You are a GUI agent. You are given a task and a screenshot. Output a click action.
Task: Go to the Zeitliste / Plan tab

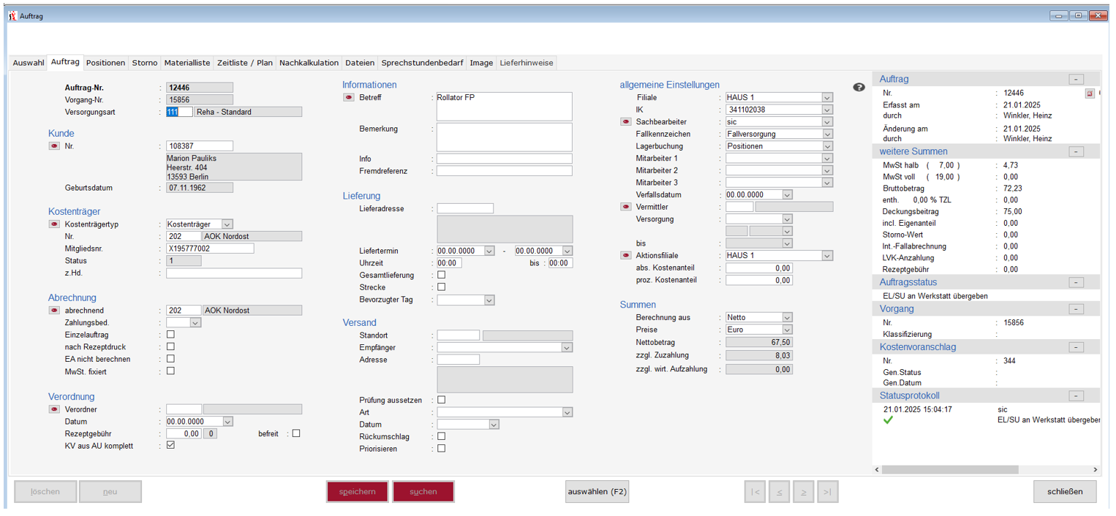(245, 63)
